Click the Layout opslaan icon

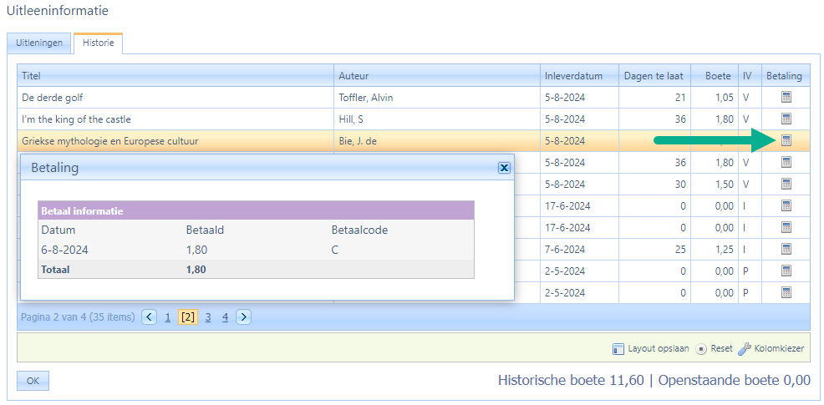tap(618, 349)
